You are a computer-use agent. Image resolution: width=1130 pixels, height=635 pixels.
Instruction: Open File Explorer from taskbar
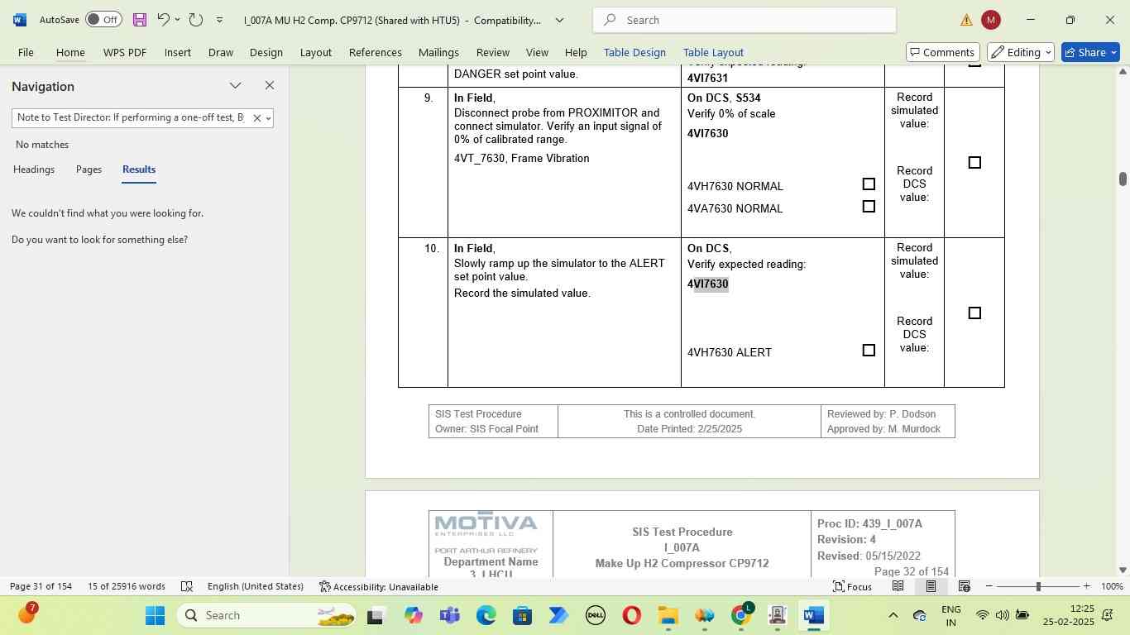tap(668, 615)
